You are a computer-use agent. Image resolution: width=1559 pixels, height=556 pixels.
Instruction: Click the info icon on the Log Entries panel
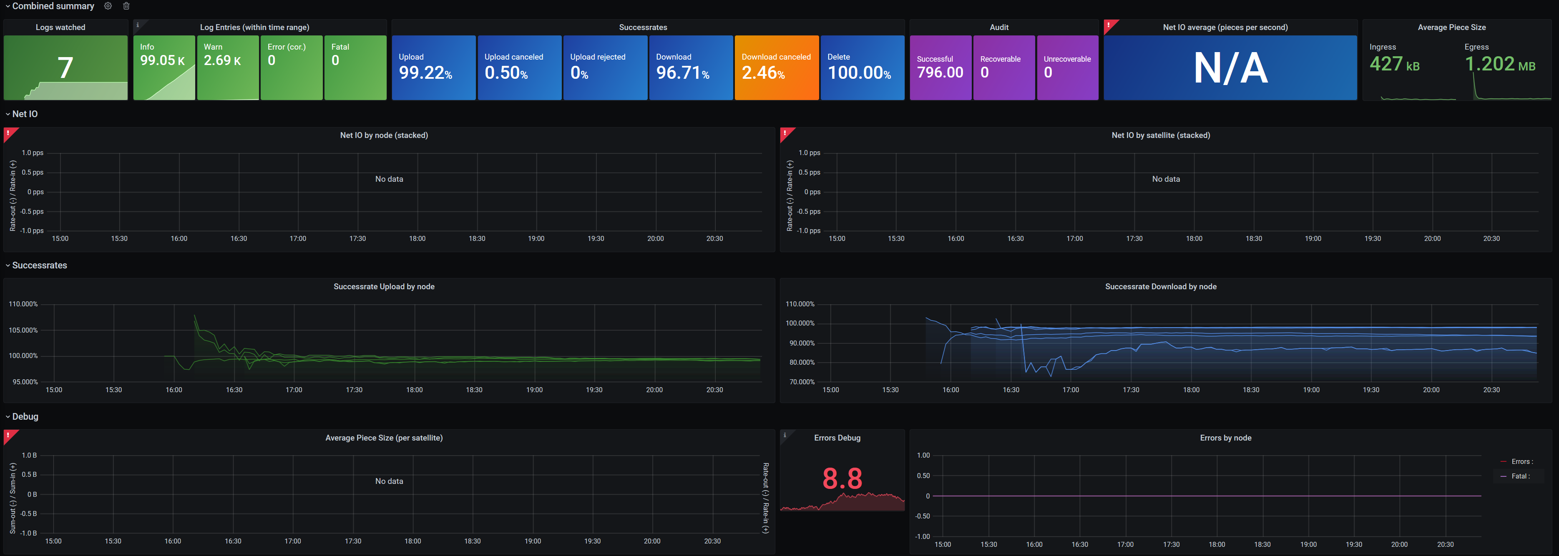pyautogui.click(x=137, y=25)
